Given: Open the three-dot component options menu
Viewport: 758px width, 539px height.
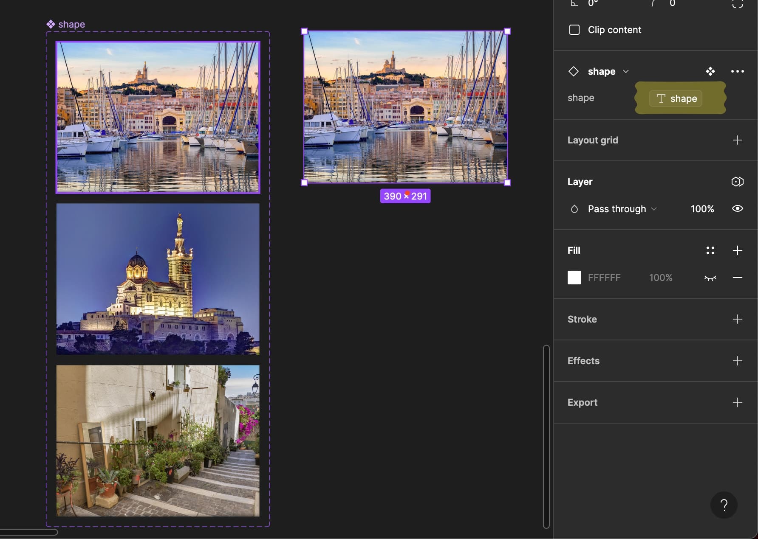Looking at the screenshot, I should pos(738,71).
